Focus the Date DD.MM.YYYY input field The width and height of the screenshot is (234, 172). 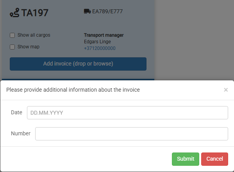point(127,113)
